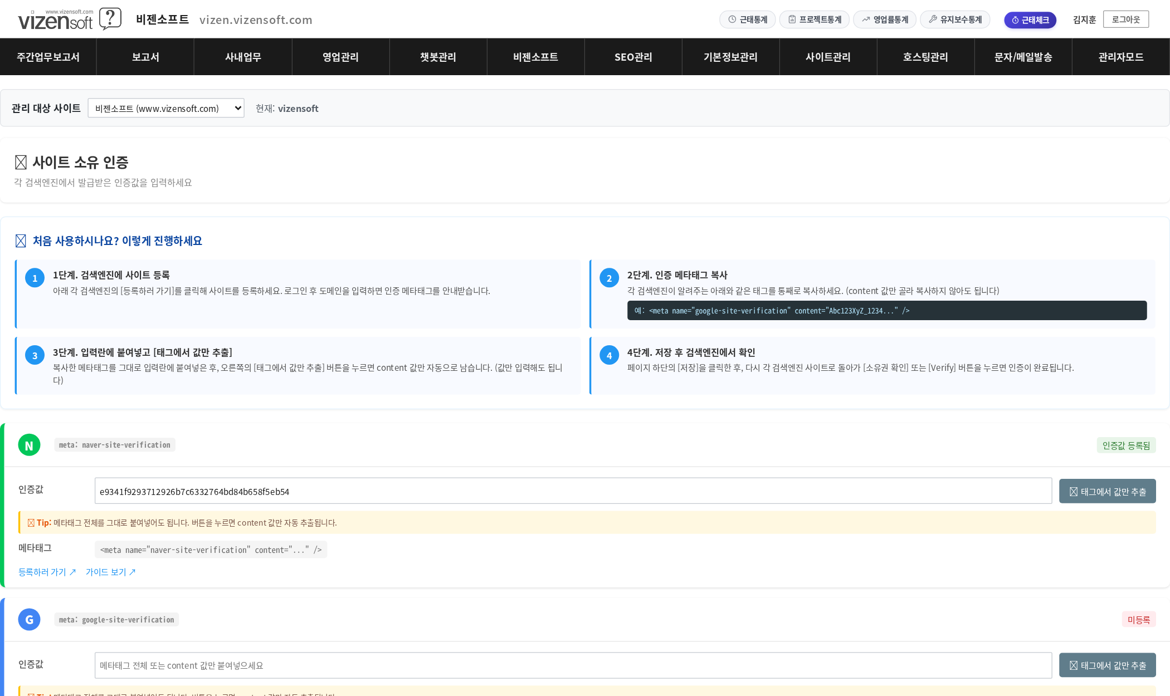Click the 4단계. 저장 후 검색엔진에서 확인 heading

[x=691, y=352]
